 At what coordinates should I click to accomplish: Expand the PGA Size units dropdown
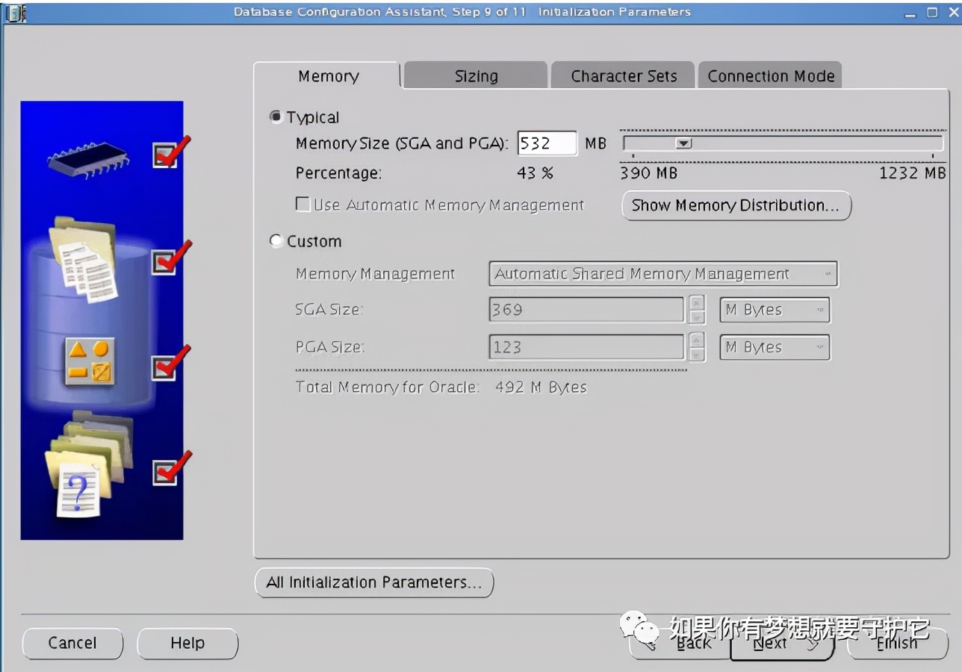point(775,347)
